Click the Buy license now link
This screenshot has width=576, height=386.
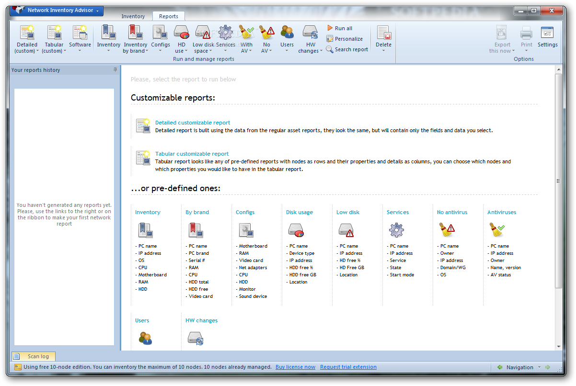[x=296, y=367]
